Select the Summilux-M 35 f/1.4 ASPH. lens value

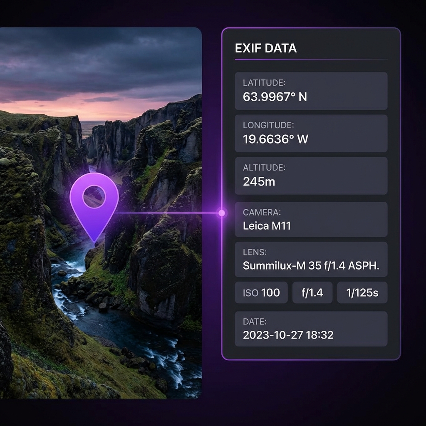coord(311,266)
